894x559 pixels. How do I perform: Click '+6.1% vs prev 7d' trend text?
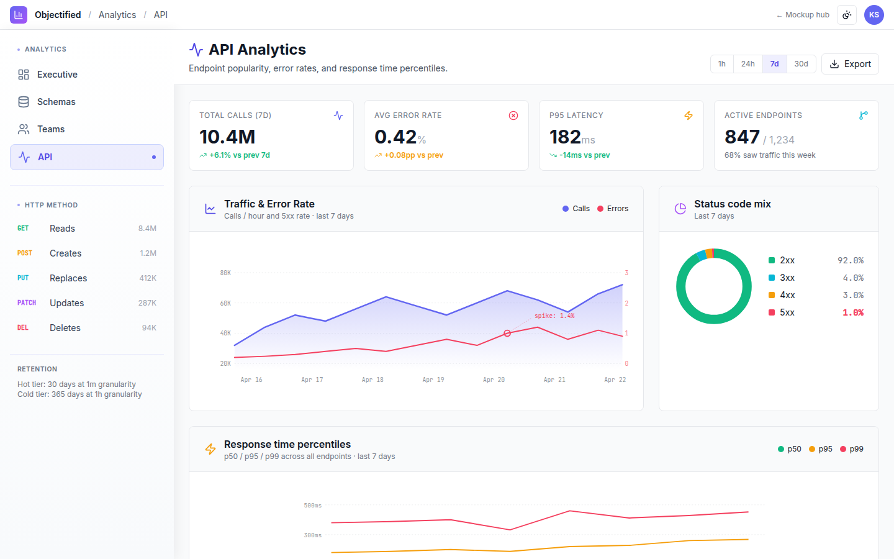tap(240, 155)
